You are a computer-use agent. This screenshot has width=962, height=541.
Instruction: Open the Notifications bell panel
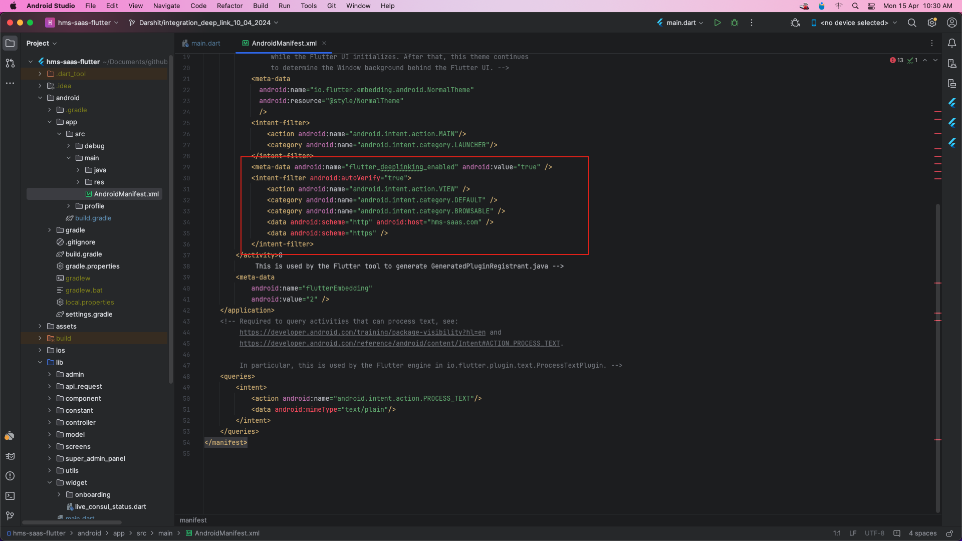tap(952, 43)
